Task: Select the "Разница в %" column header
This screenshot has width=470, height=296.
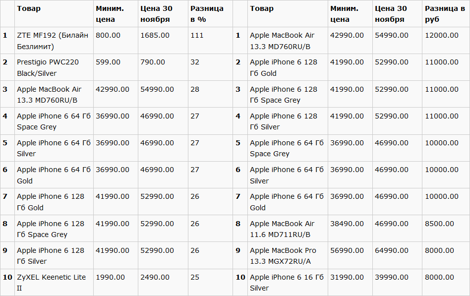Action: pos(207,14)
